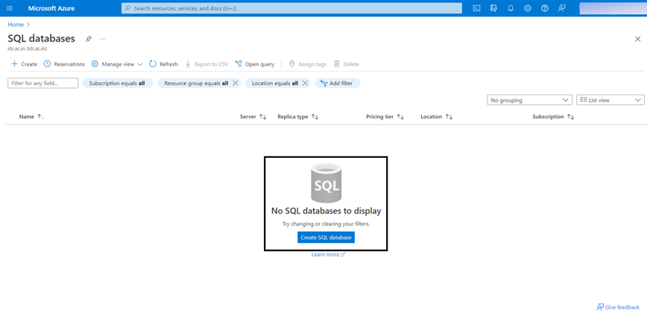Click the Microsoft Azure logo text
Image resolution: width=647 pixels, height=318 pixels.
[x=51, y=8]
